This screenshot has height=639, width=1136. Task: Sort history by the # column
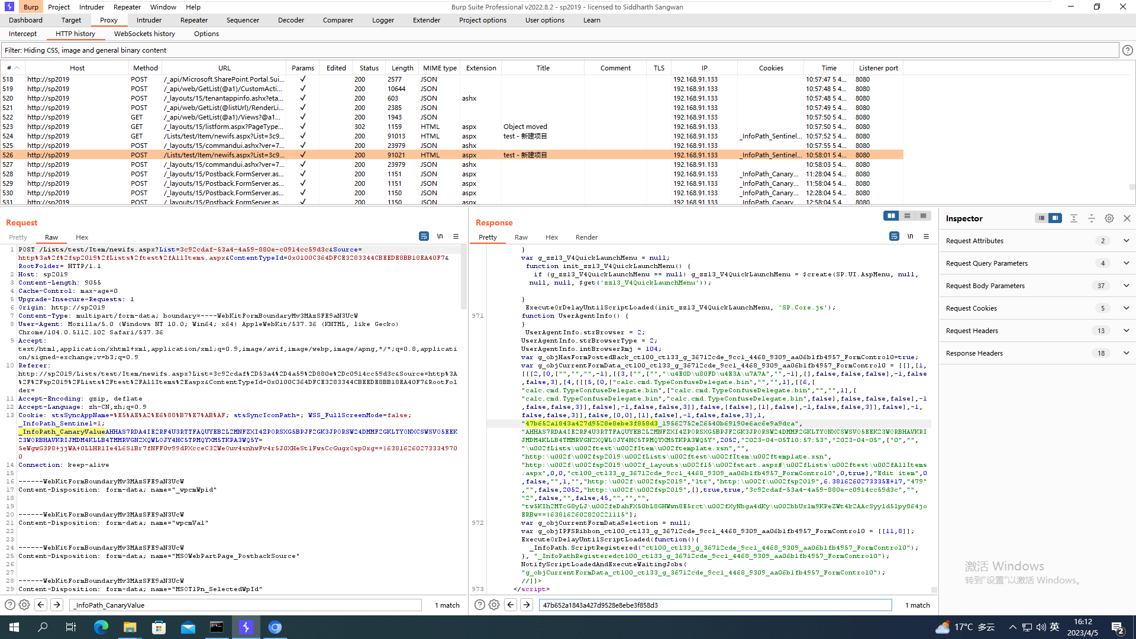[12, 68]
